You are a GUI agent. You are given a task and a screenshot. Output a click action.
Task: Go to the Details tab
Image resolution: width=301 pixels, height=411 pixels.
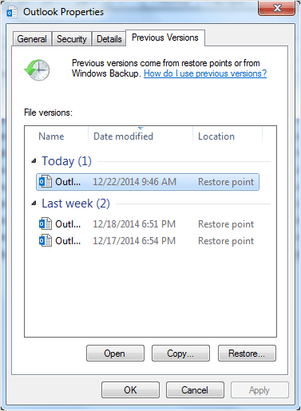[x=109, y=39]
